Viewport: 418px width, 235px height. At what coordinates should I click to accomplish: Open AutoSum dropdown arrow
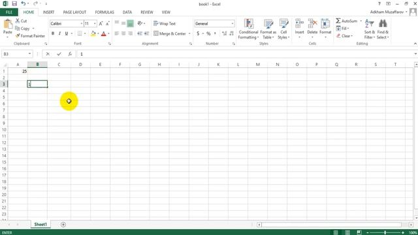tap(361, 21)
